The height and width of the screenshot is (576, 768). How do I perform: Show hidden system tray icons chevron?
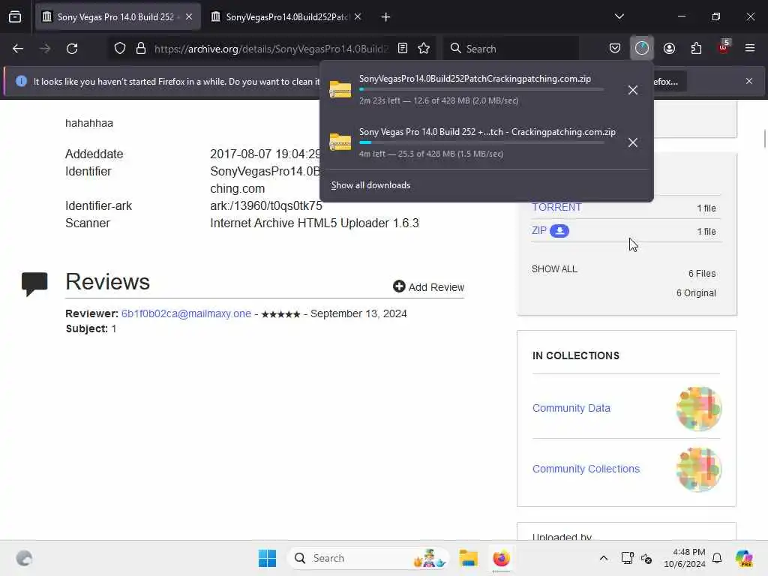[x=604, y=558]
